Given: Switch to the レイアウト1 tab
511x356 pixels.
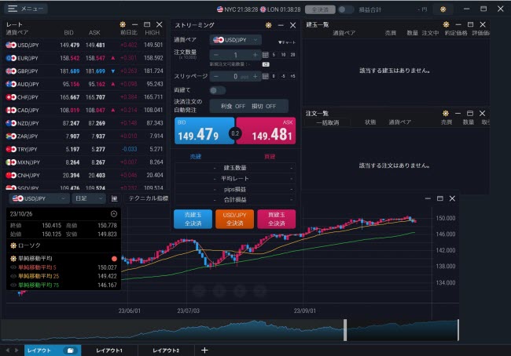Looking at the screenshot, I should (x=109, y=351).
